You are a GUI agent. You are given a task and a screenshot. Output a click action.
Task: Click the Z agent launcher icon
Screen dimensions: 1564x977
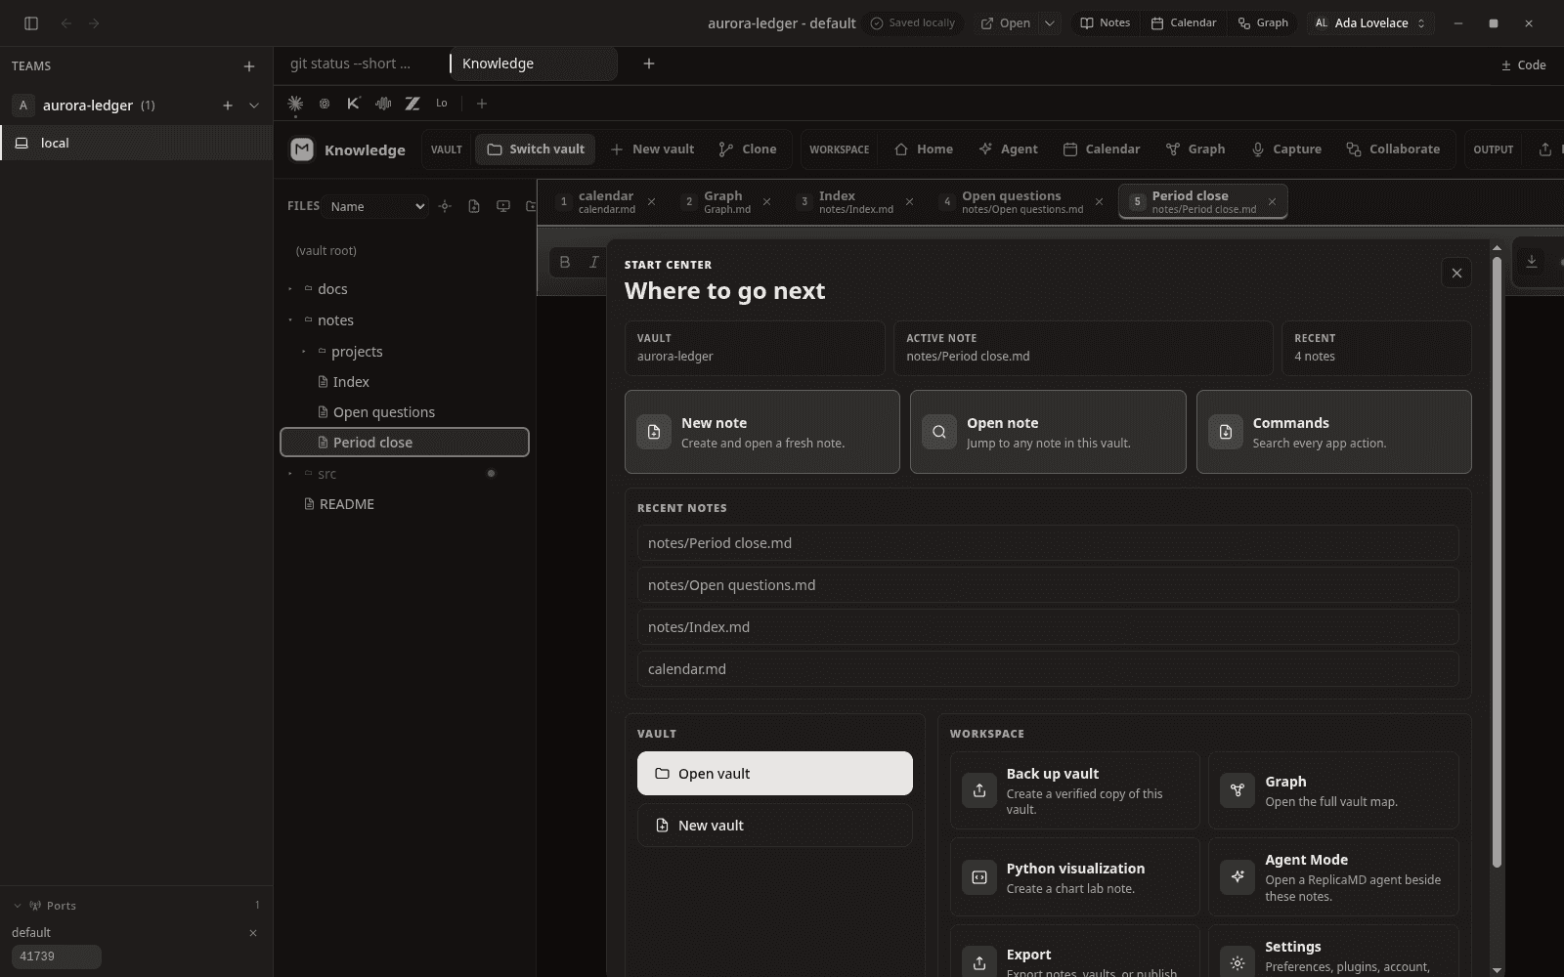(413, 104)
